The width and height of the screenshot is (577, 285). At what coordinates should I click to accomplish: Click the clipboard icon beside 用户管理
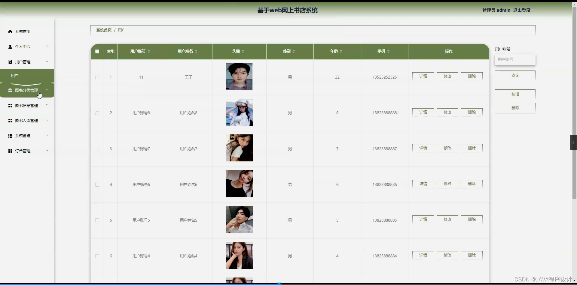[x=10, y=62]
